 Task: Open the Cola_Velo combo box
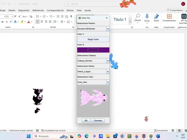[93, 82]
